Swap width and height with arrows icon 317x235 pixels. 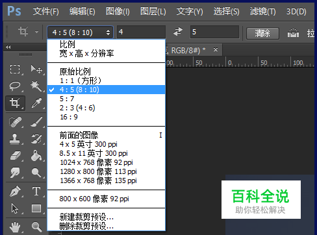click(x=178, y=32)
